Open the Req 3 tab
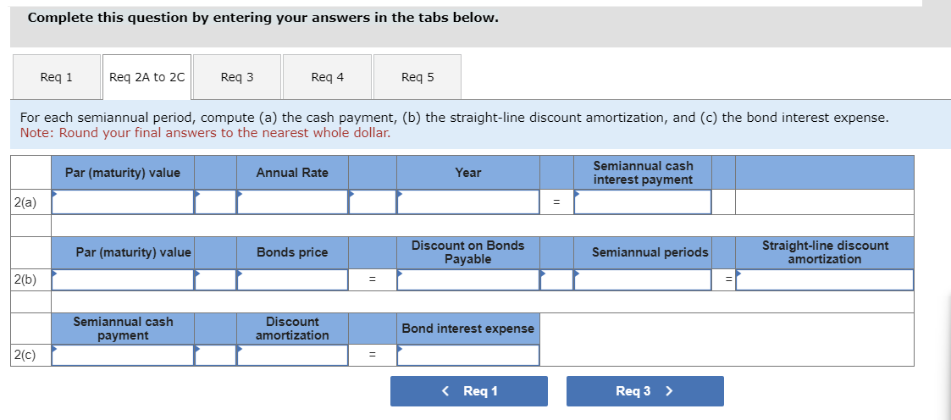951x420 pixels. tap(236, 77)
